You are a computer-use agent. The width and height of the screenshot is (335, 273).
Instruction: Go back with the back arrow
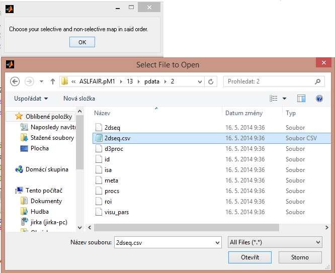click(15, 81)
